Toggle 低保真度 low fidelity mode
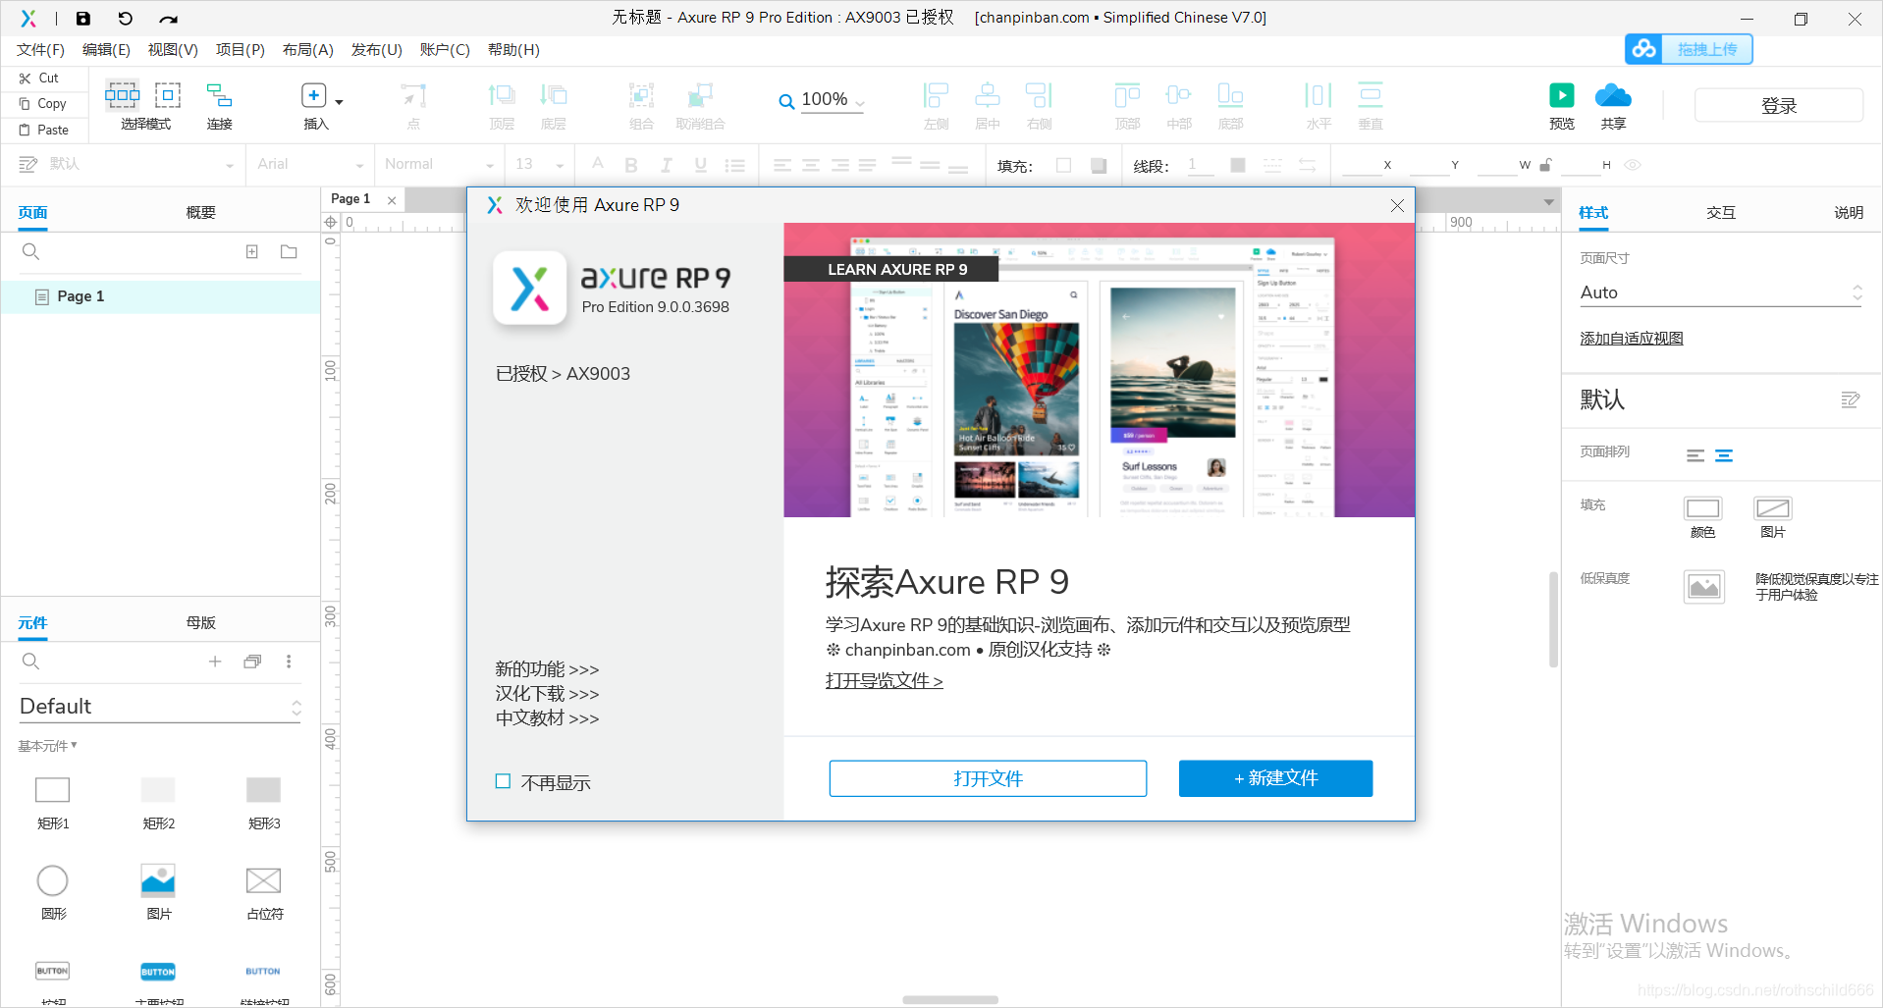The height and width of the screenshot is (1008, 1883). [1704, 587]
